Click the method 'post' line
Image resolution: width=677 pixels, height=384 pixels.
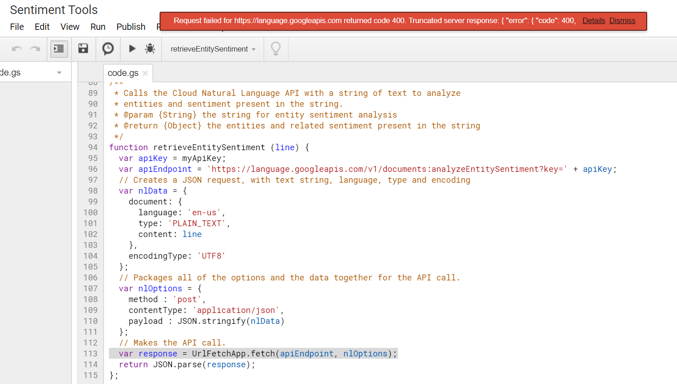pos(167,299)
